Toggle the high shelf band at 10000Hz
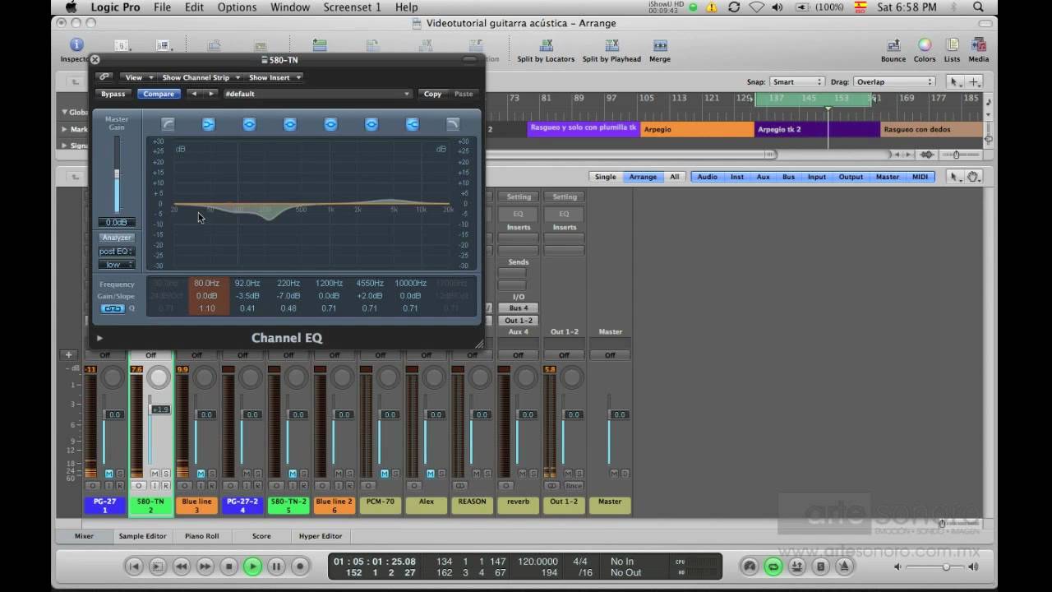The image size is (1052, 592). click(x=413, y=124)
